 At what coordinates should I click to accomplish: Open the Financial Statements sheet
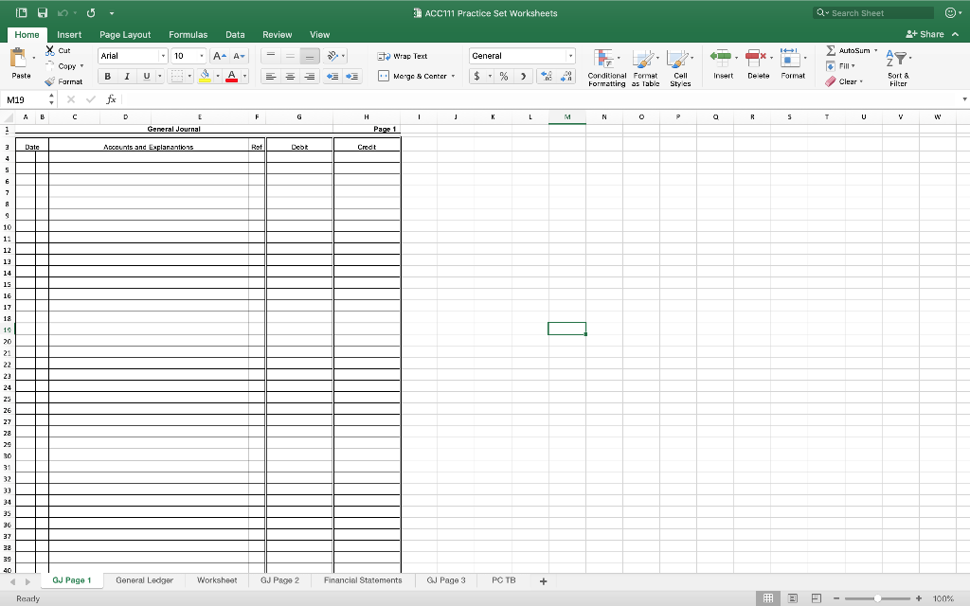click(363, 580)
